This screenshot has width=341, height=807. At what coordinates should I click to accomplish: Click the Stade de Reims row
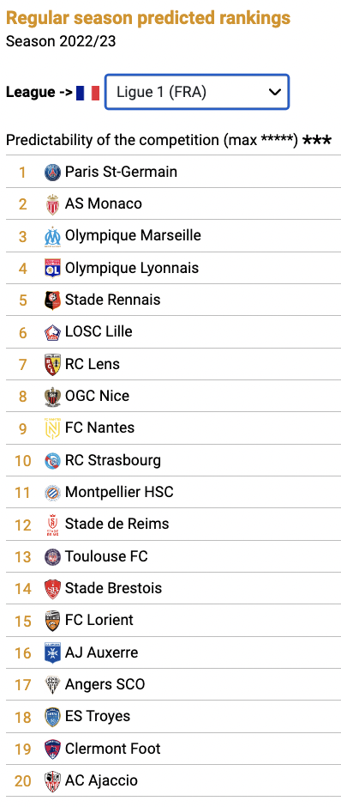[174, 524]
